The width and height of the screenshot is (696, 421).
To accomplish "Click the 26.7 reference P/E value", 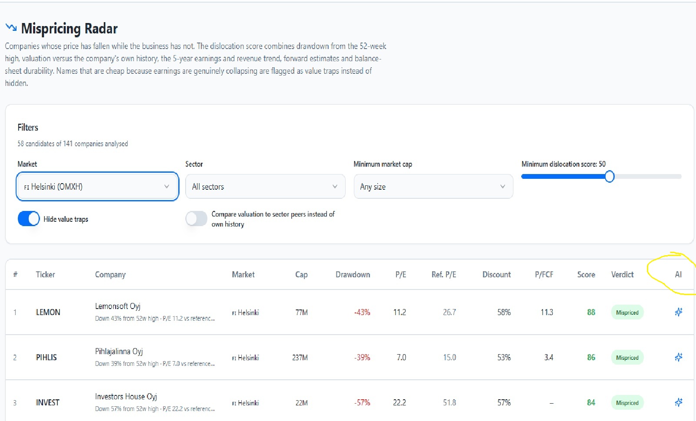I will [450, 312].
